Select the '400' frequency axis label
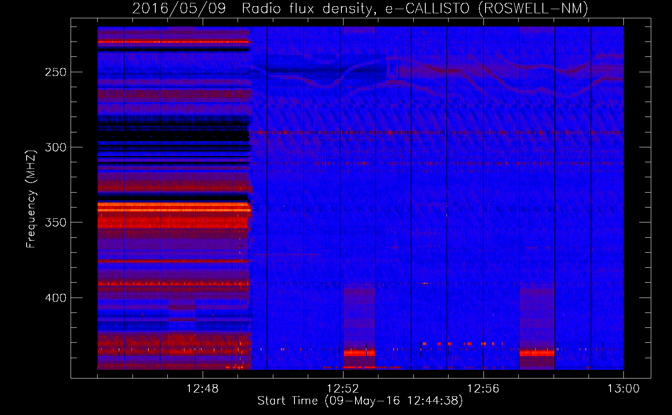672x415 pixels. click(56, 298)
